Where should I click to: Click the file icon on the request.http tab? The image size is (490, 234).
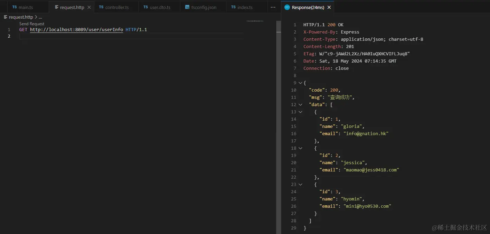(x=57, y=7)
